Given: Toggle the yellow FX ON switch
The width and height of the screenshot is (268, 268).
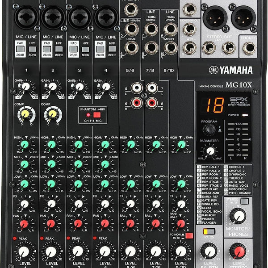Looking at the screenshot, I should point(209,231).
